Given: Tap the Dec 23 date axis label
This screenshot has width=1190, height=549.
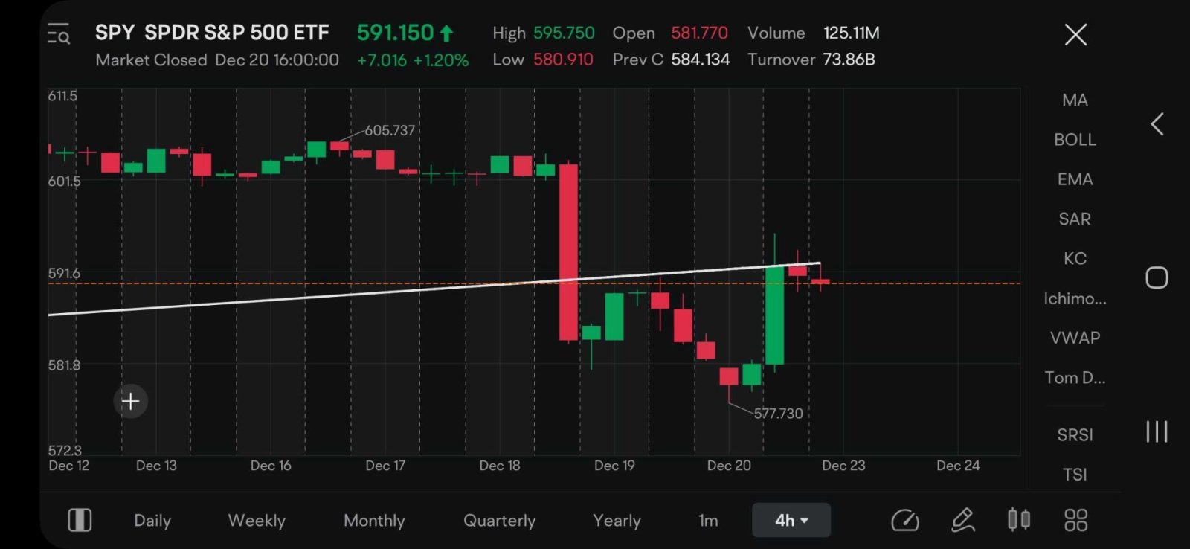Looking at the screenshot, I should tap(843, 466).
